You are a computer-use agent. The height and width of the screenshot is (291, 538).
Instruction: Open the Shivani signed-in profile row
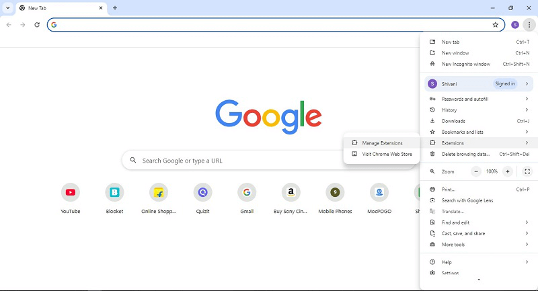coord(479,83)
